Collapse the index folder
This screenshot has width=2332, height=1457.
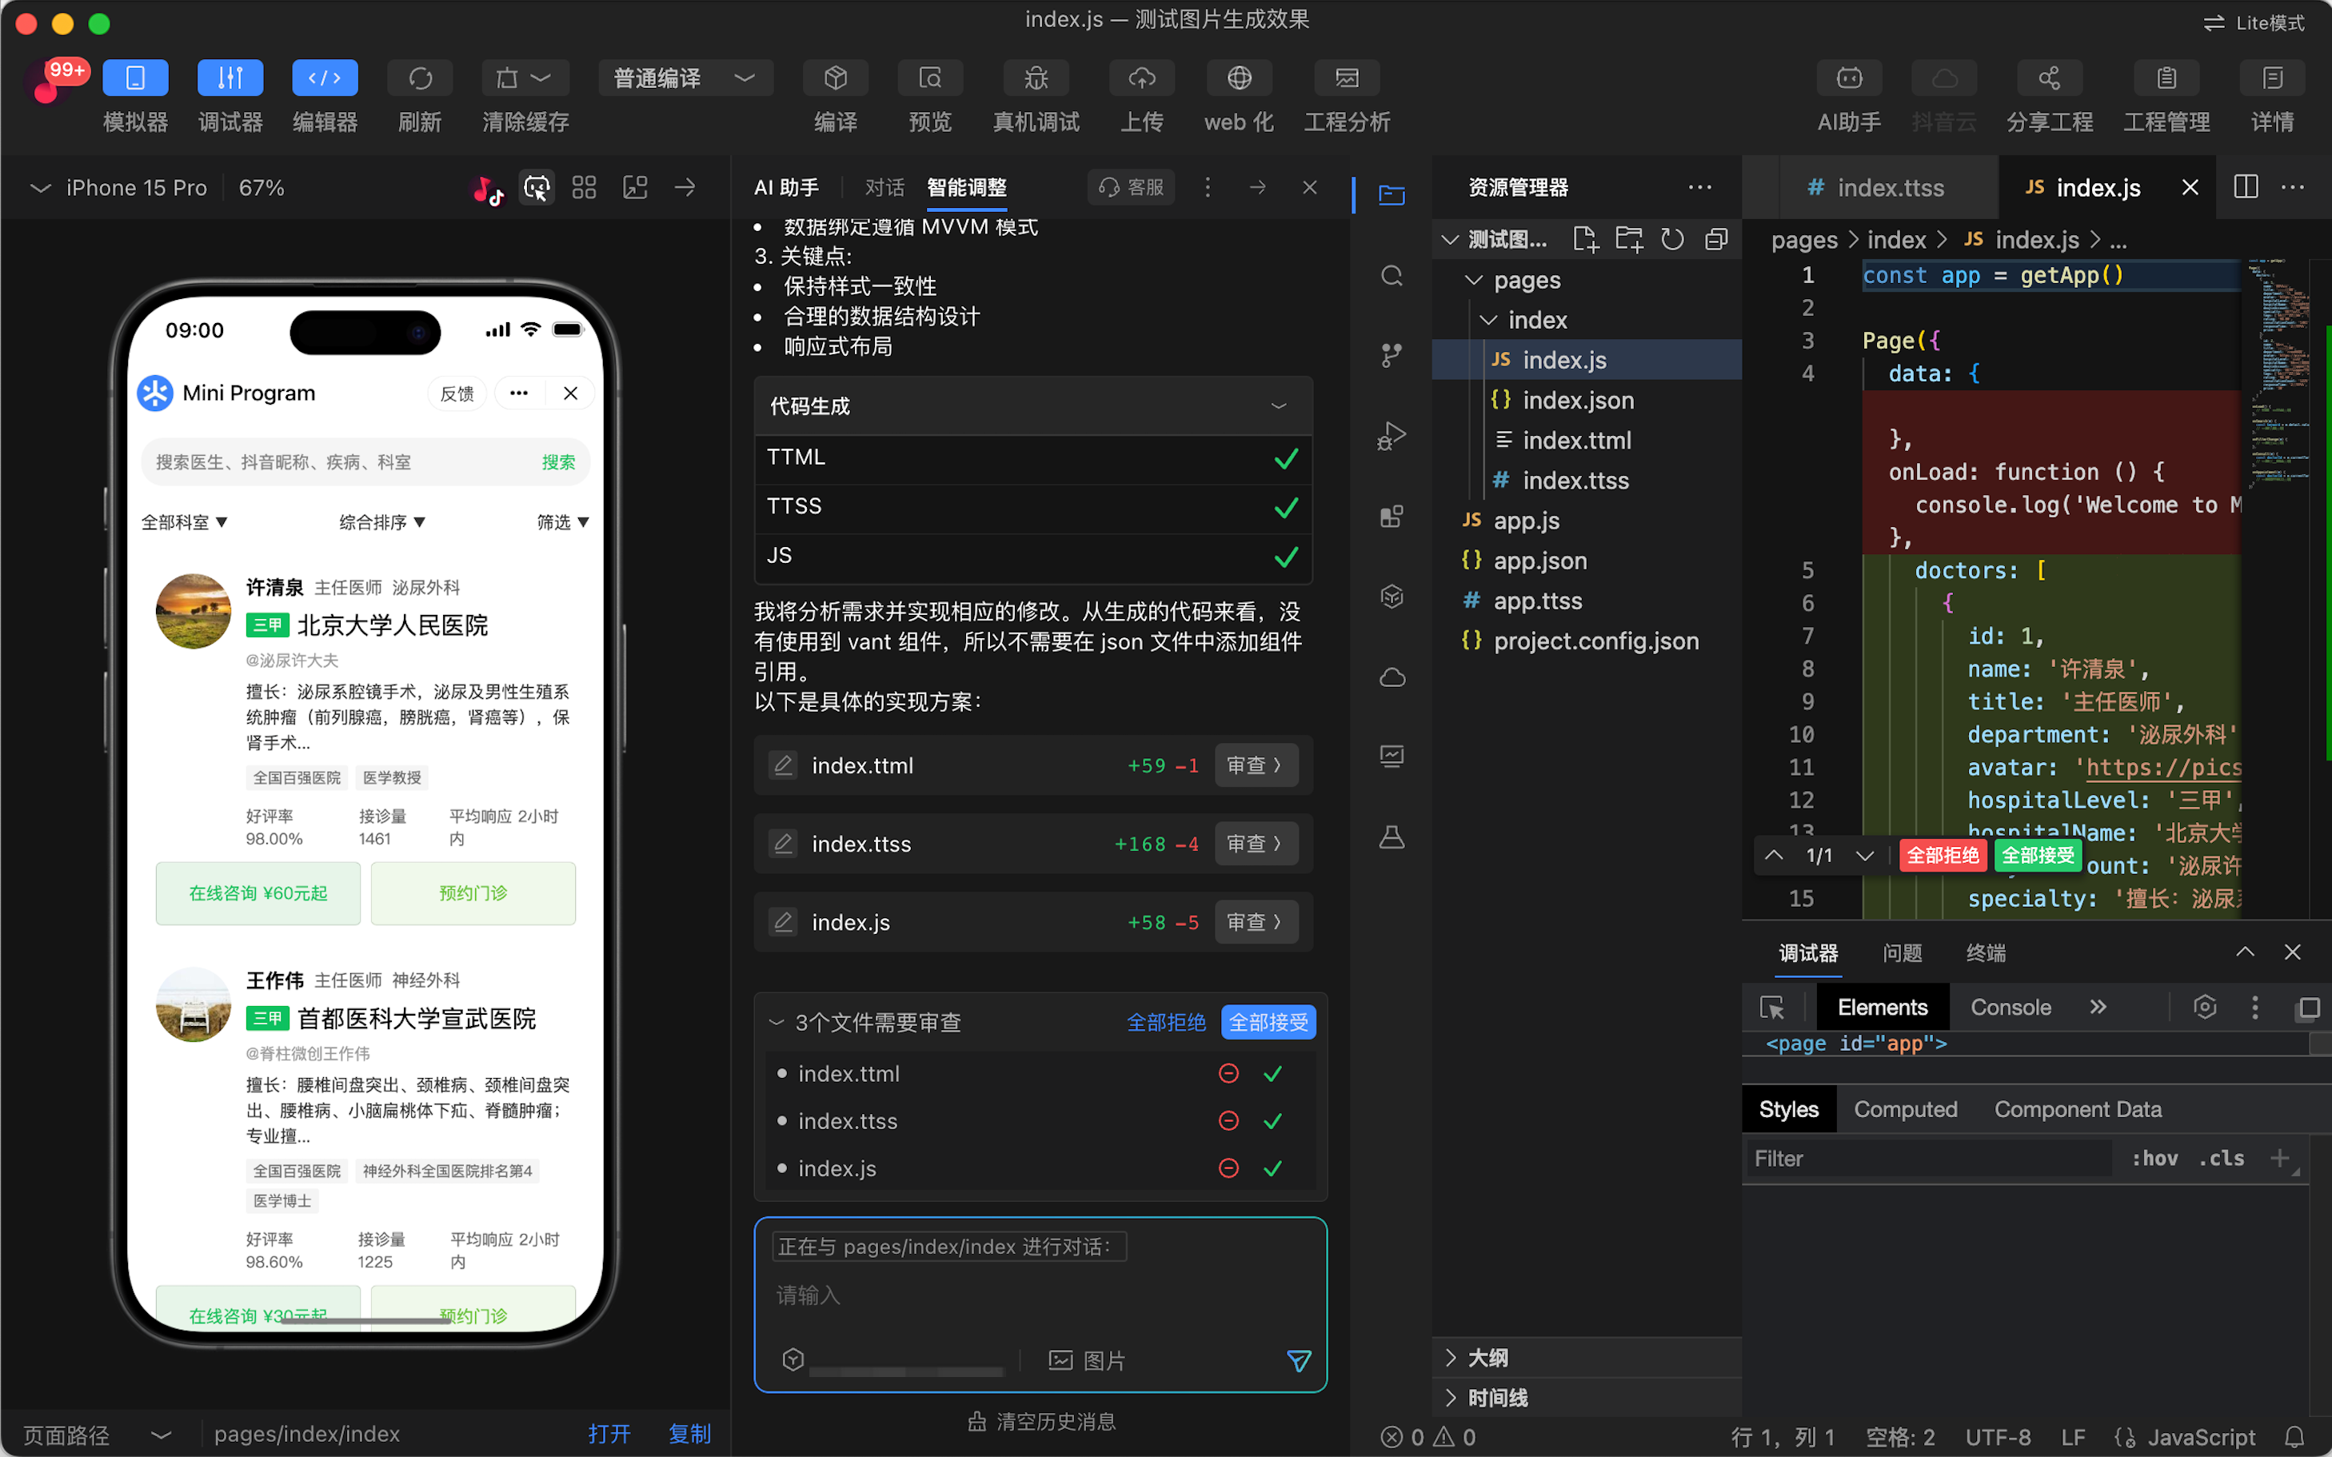pyautogui.click(x=1489, y=320)
